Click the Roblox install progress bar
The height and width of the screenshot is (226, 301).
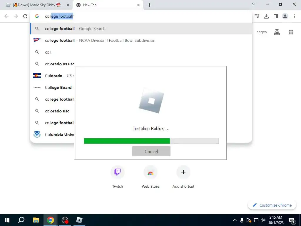151,141
